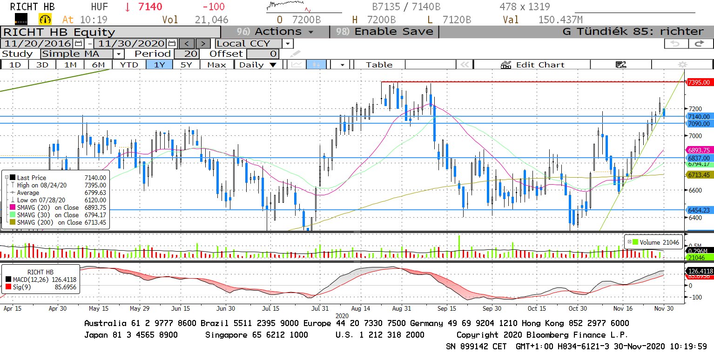Click the High marker icon in legend
This screenshot has height=360, width=714.
[12, 185]
